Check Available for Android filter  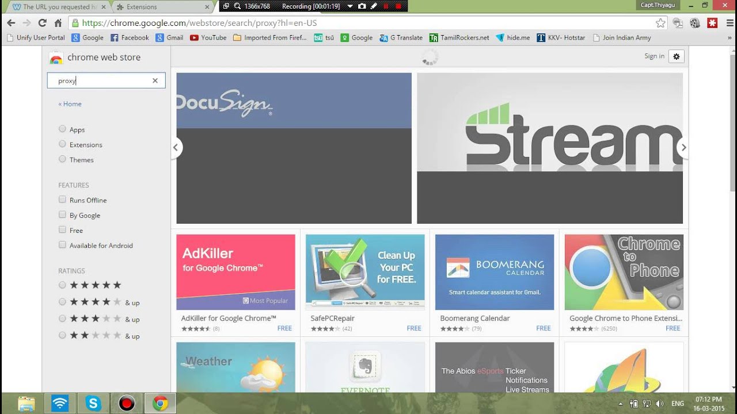coord(62,244)
